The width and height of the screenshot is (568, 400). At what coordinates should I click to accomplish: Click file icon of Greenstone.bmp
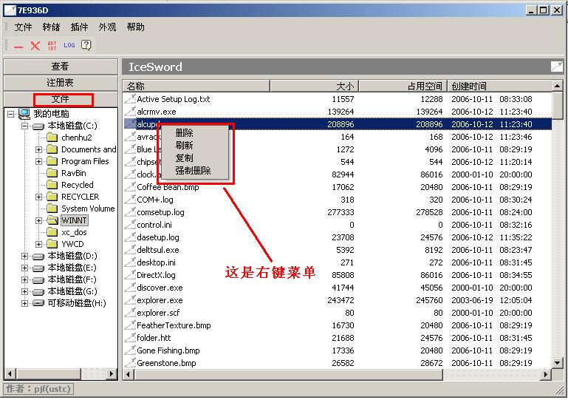coord(130,362)
